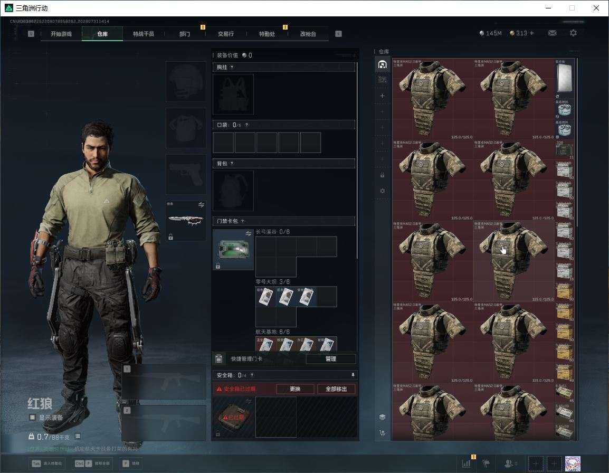Click the expired safe box item
The width and height of the screenshot is (609, 473).
click(233, 417)
